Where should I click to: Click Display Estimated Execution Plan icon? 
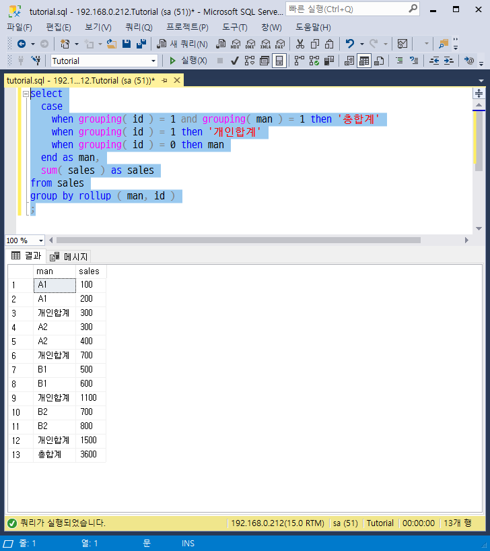point(250,61)
